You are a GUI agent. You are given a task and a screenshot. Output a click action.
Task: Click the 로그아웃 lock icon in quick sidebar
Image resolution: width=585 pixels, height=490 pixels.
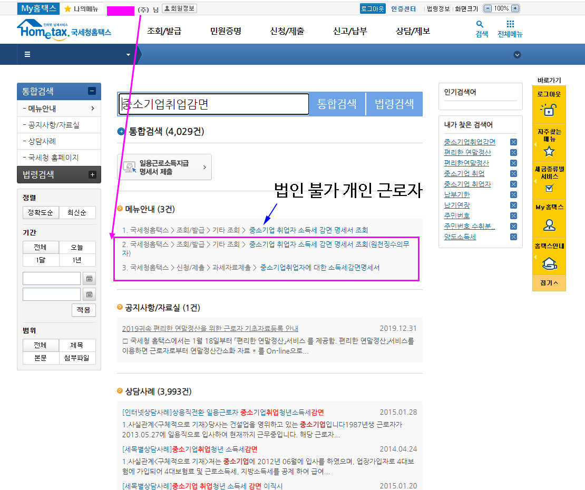549,110
